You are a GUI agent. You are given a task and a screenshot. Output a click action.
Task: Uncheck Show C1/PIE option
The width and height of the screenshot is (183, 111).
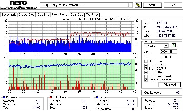[x=146, y=65]
